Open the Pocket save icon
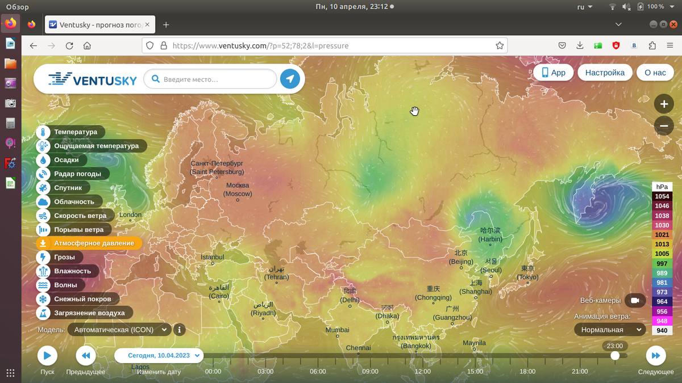The width and height of the screenshot is (682, 383). tap(562, 45)
